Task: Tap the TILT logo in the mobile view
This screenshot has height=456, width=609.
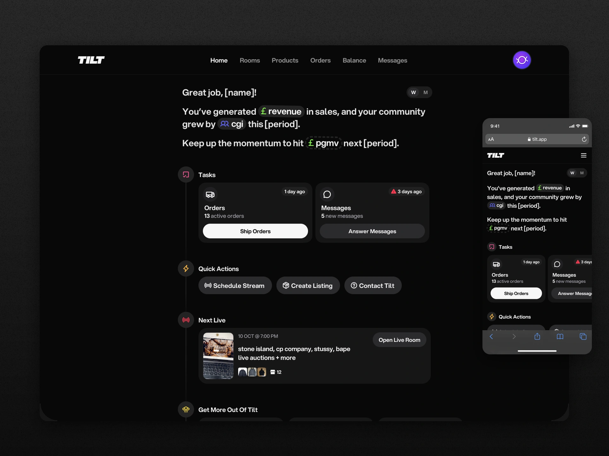Action: [495, 155]
